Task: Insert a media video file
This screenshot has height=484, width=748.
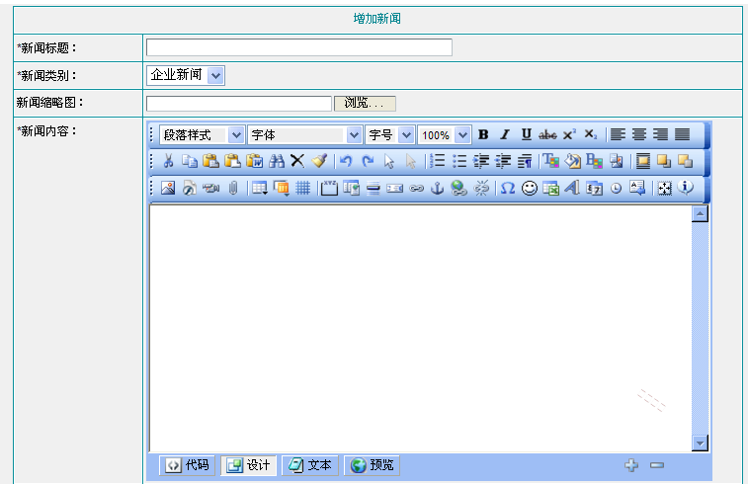Action: 210,188
